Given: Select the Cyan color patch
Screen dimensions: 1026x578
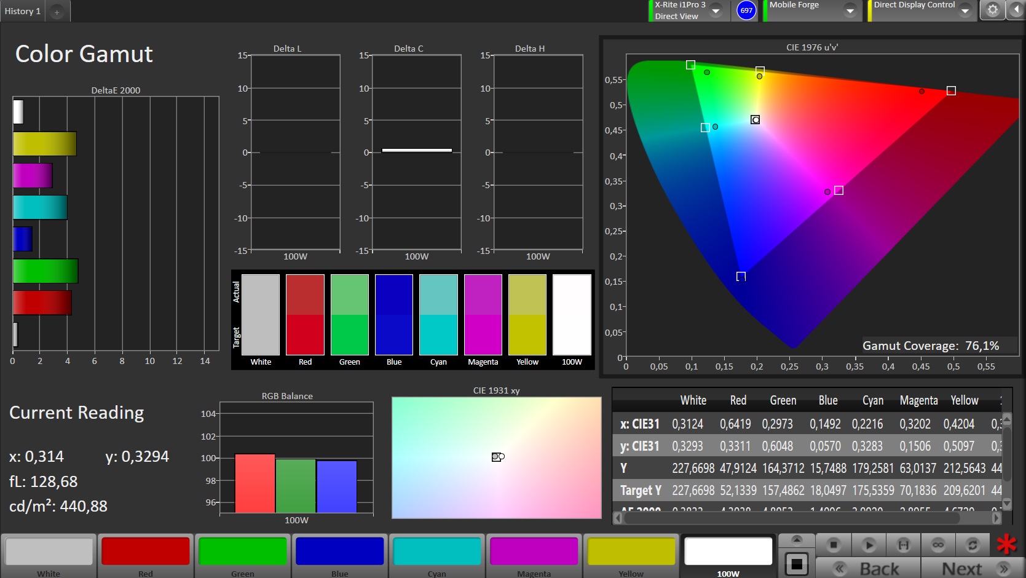Looking at the screenshot, I should coord(436,552).
